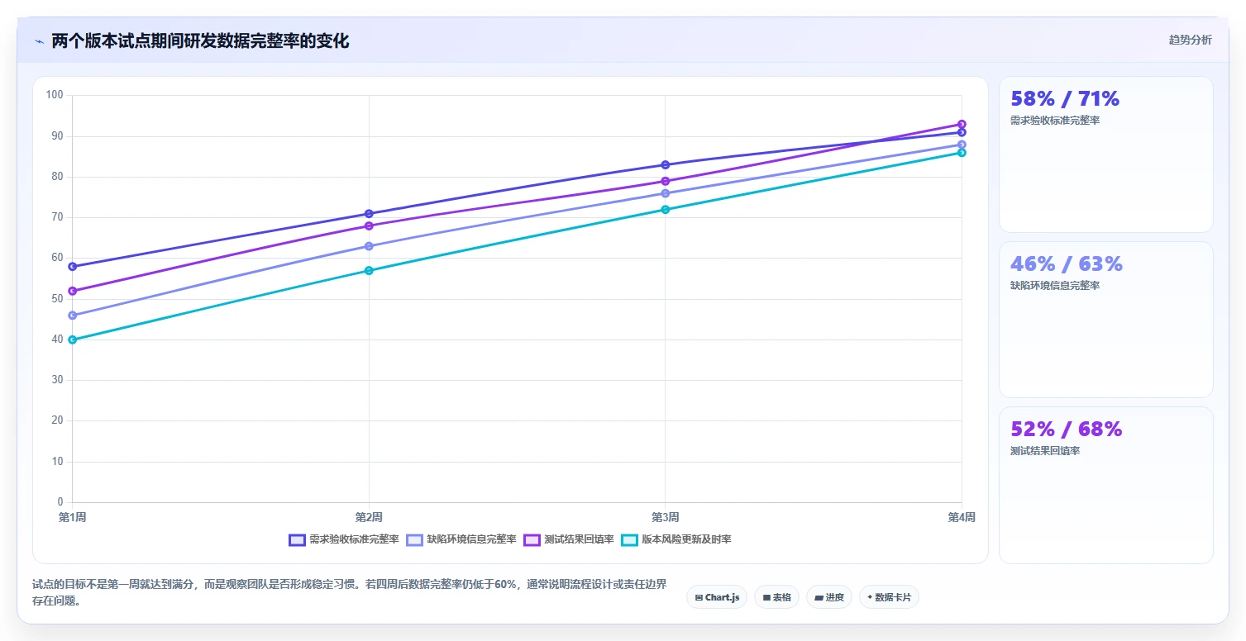Click the chart title 两个版本试点期间研发数据完整率的变化
This screenshot has height=641, width=1246.
200,41
